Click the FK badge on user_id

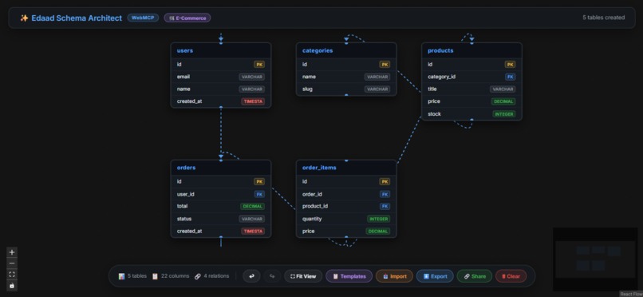(259, 194)
